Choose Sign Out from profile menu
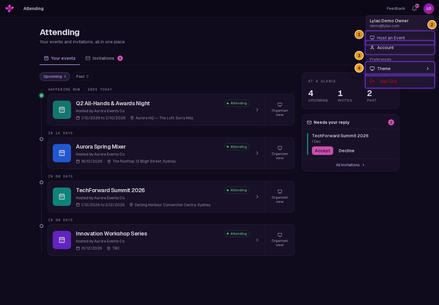Image resolution: width=439 pixels, height=305 pixels. (x=400, y=81)
